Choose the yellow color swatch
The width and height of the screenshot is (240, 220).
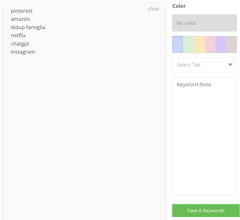point(199,44)
